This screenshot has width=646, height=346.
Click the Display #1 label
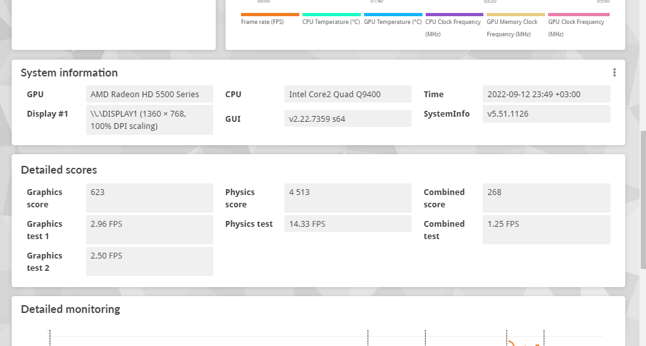tap(47, 113)
